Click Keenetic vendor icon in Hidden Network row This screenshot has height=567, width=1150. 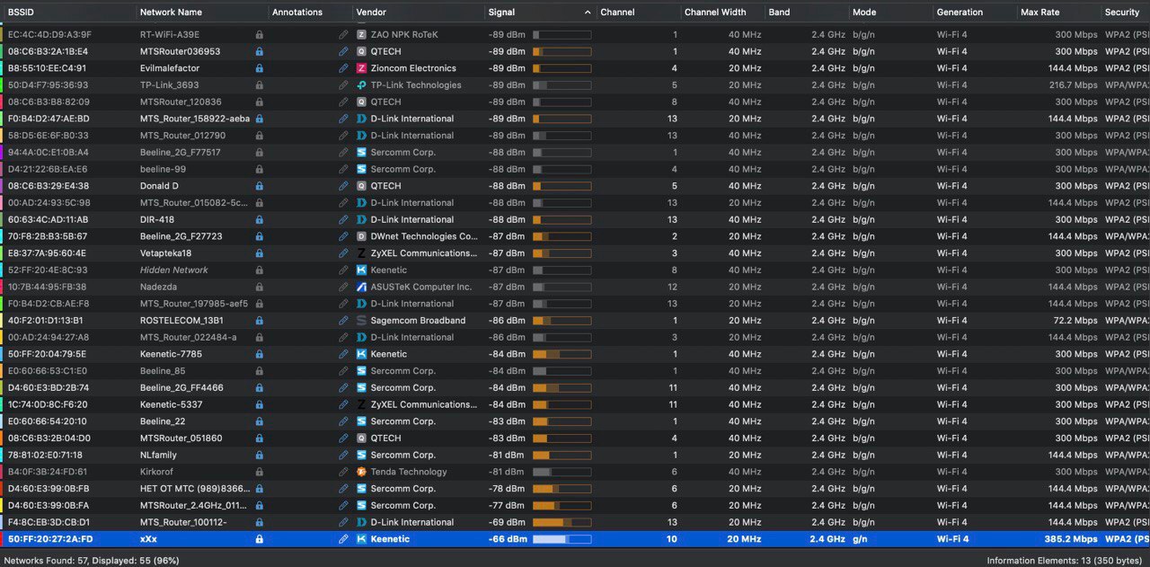tap(361, 270)
